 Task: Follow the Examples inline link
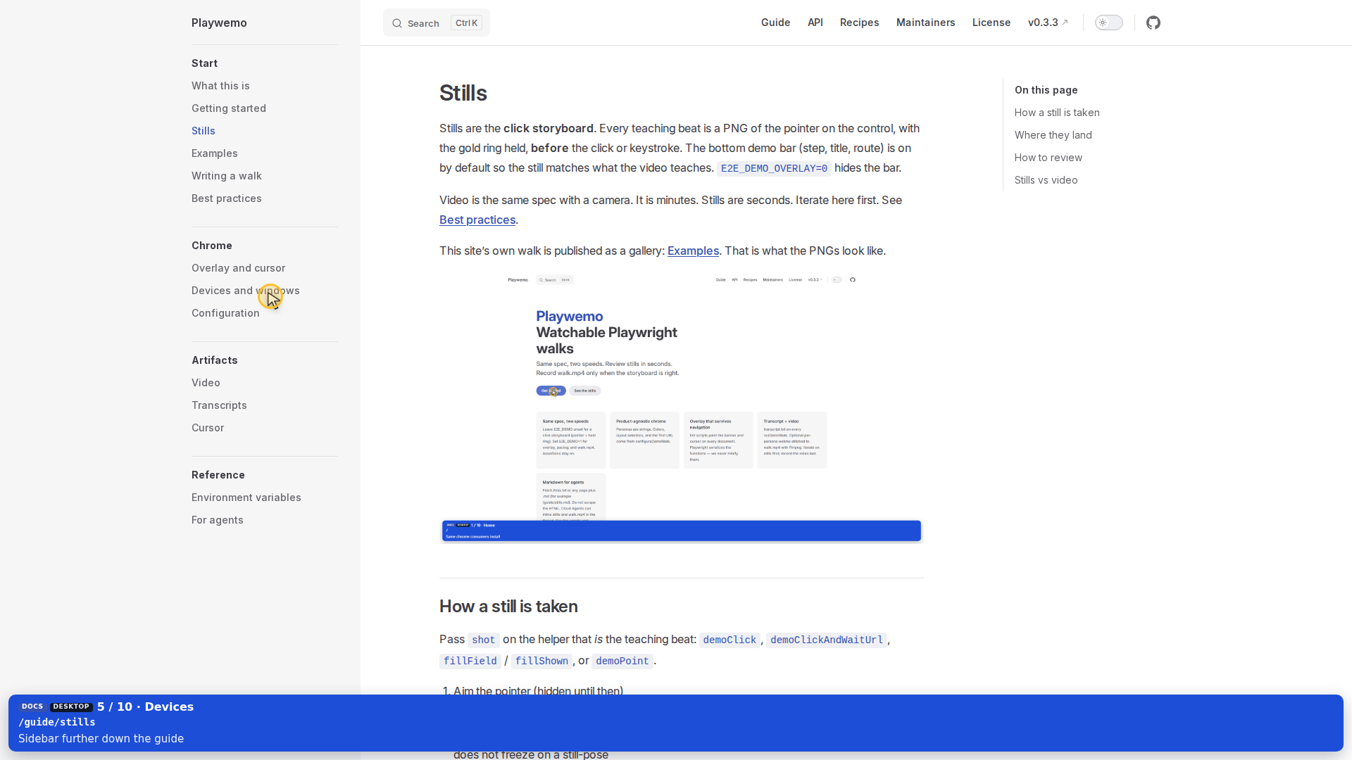(693, 251)
